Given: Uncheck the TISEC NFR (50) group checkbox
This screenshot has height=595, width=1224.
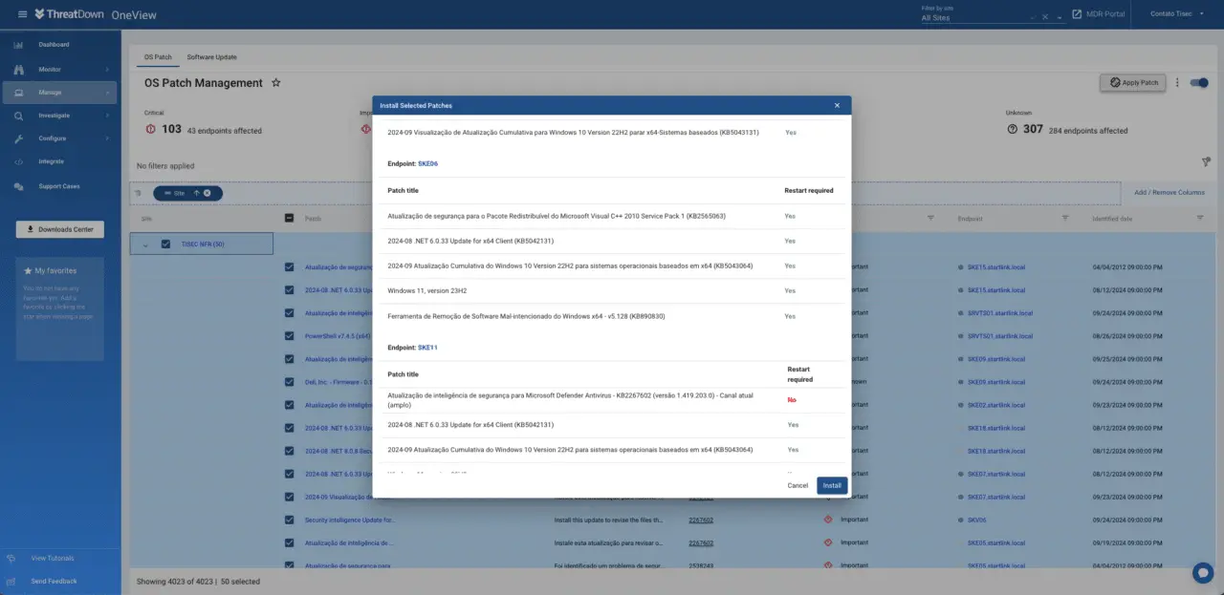Looking at the screenshot, I should [165, 244].
